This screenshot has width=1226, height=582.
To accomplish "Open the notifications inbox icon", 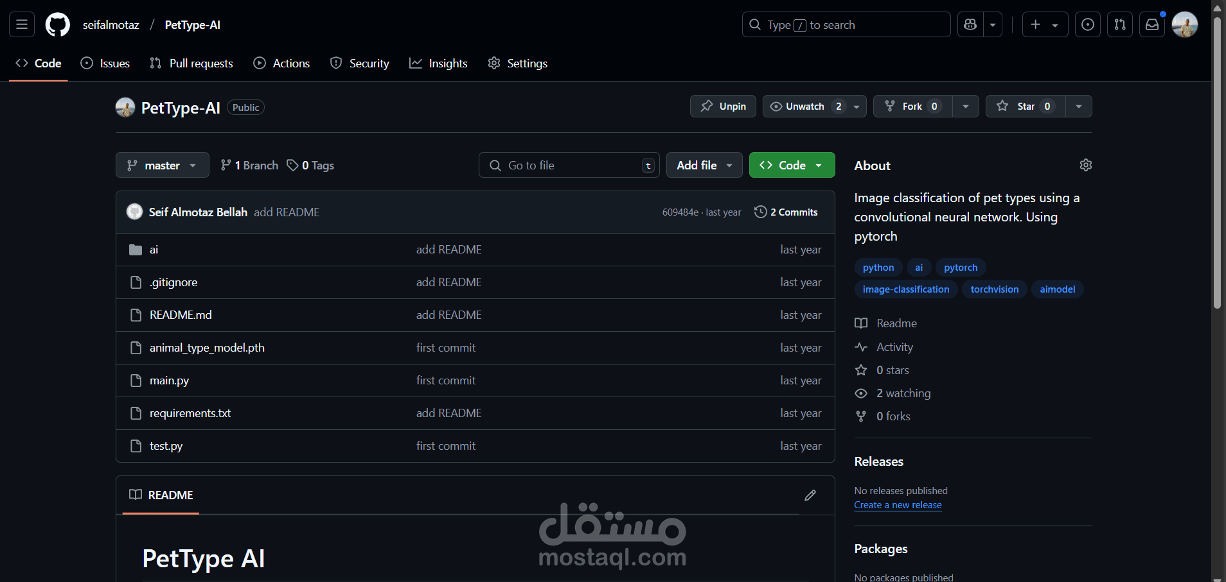I will (1152, 24).
